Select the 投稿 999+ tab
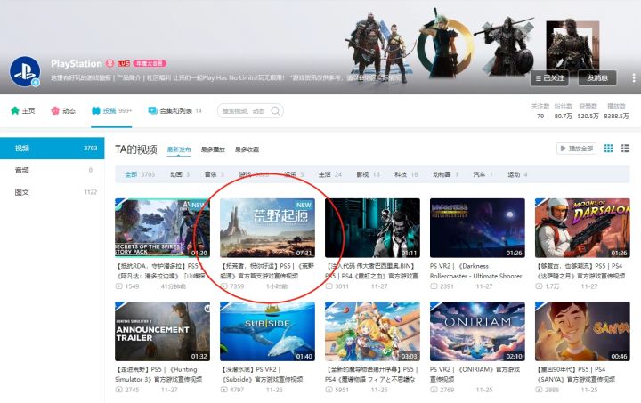Viewport: 641px width, 403px height. (x=111, y=110)
